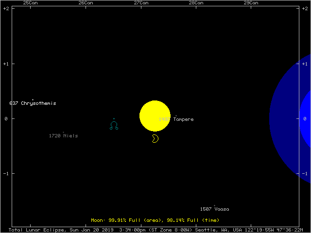
Task: Select the teal North Node symbol
Action: [114, 126]
